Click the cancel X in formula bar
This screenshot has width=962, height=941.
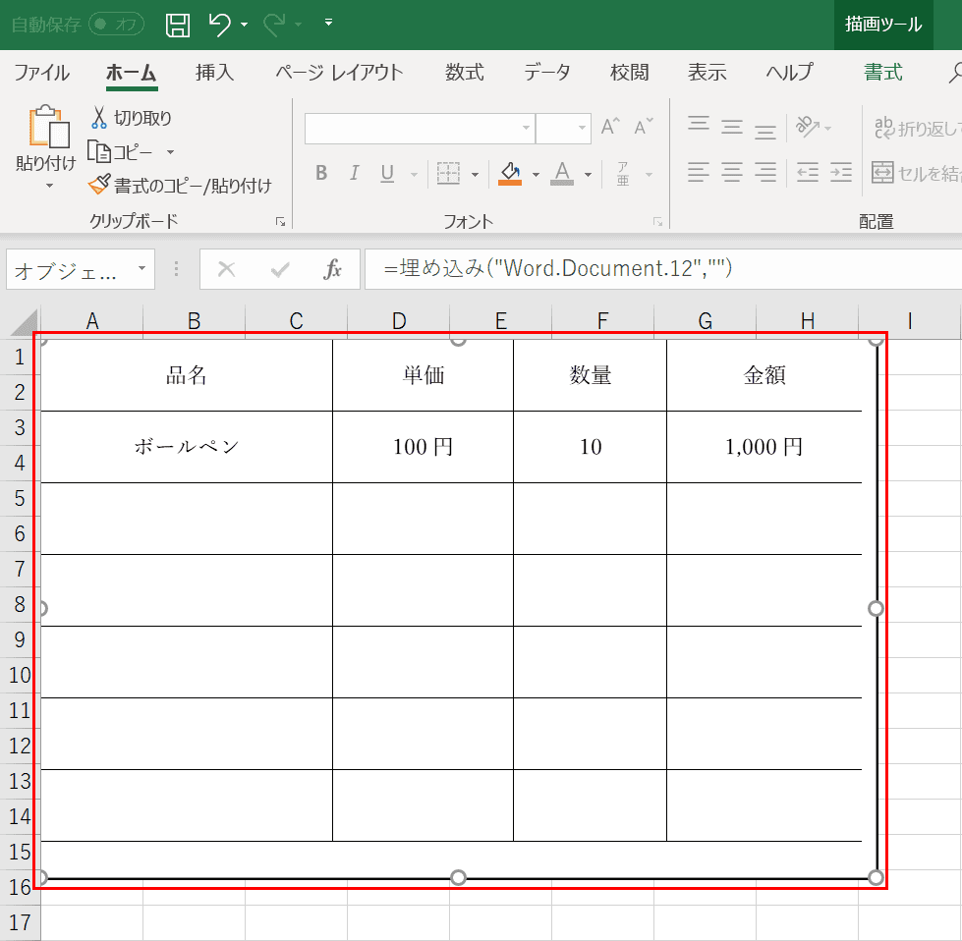pyautogui.click(x=226, y=269)
